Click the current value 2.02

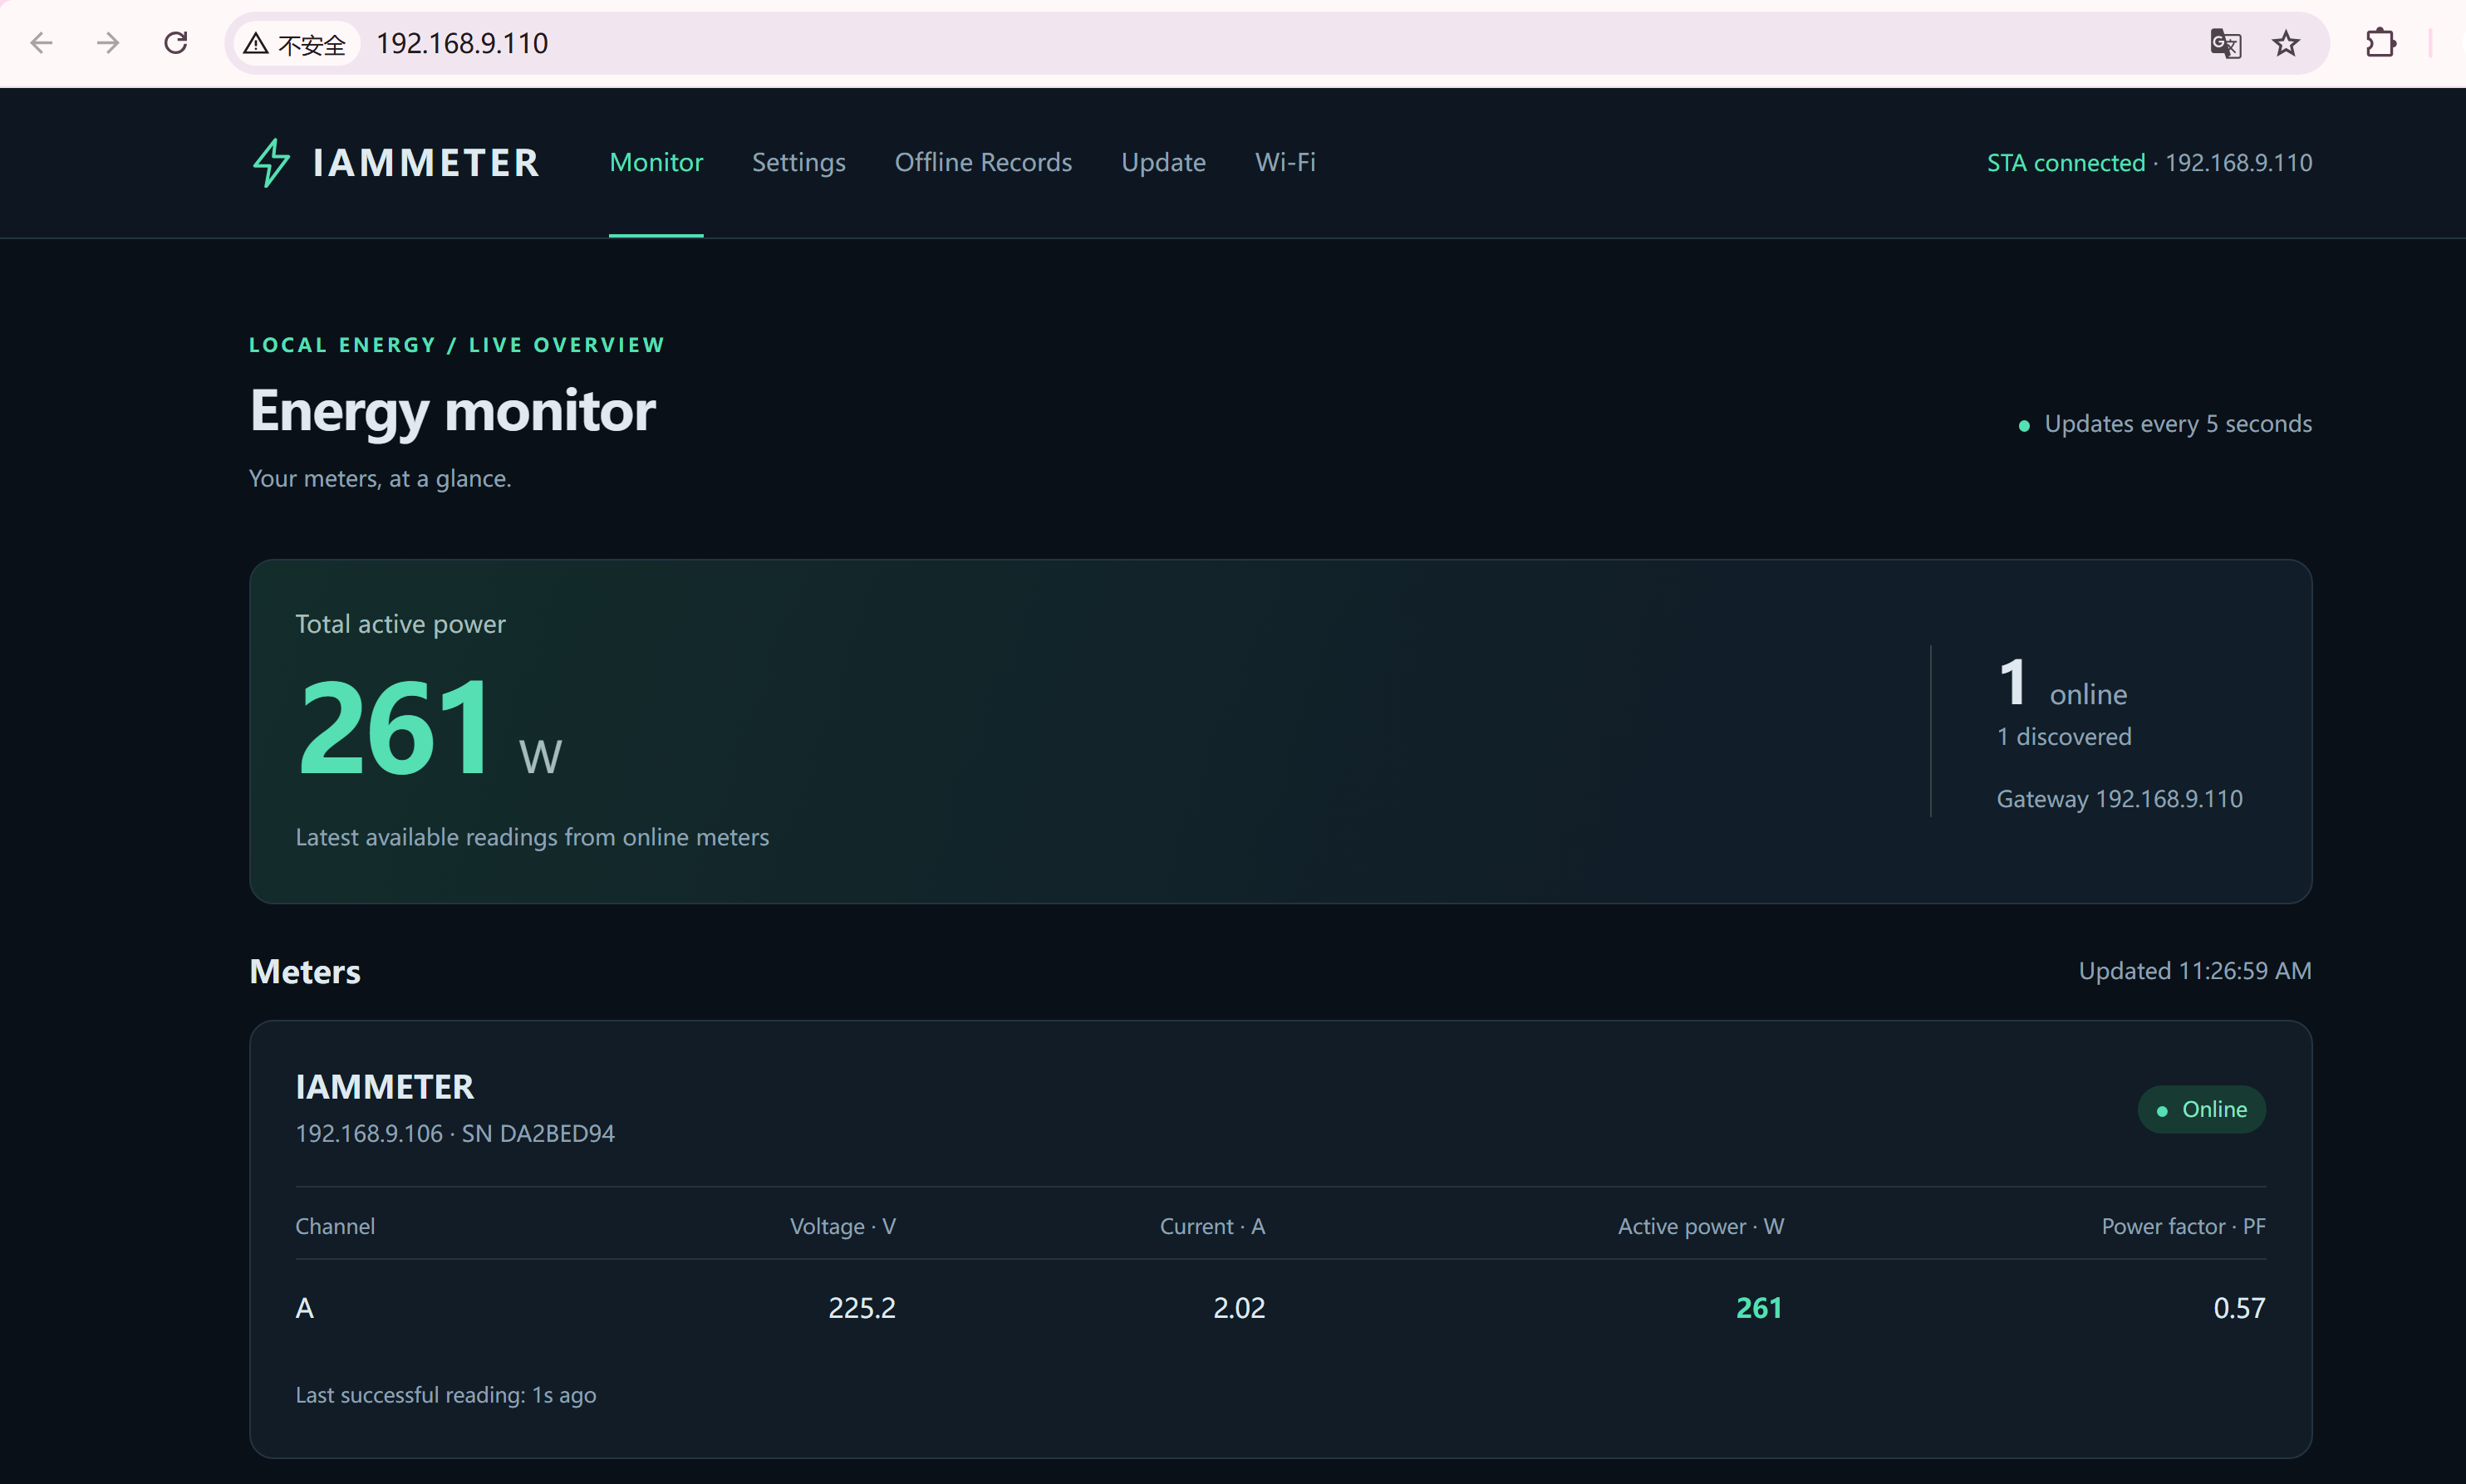[1239, 1309]
